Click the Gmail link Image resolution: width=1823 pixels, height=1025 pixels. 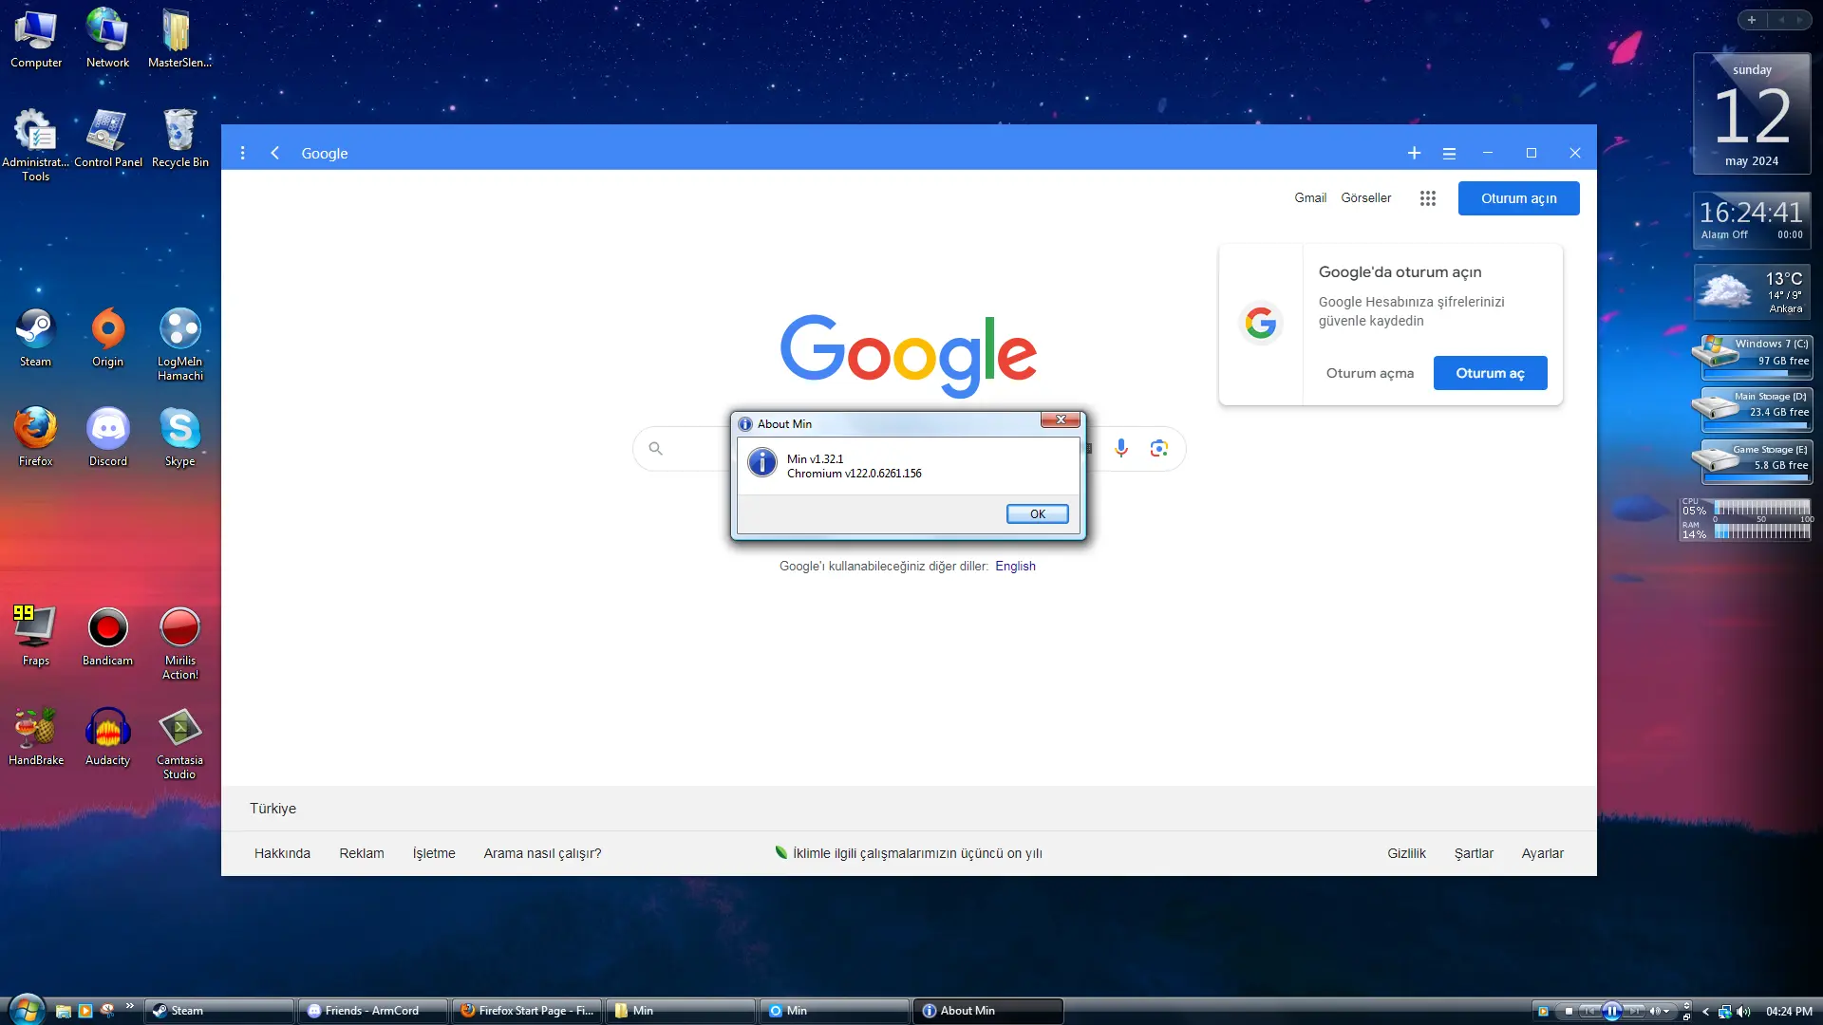point(1310,197)
